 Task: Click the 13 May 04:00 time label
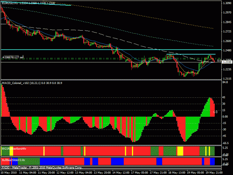coord(84,173)
